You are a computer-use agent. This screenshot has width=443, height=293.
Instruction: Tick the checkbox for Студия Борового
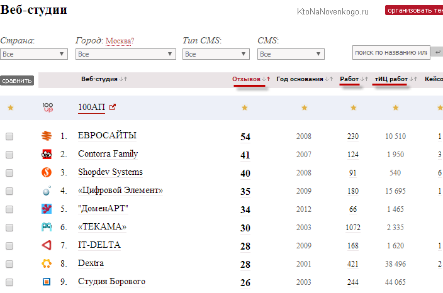point(9,282)
